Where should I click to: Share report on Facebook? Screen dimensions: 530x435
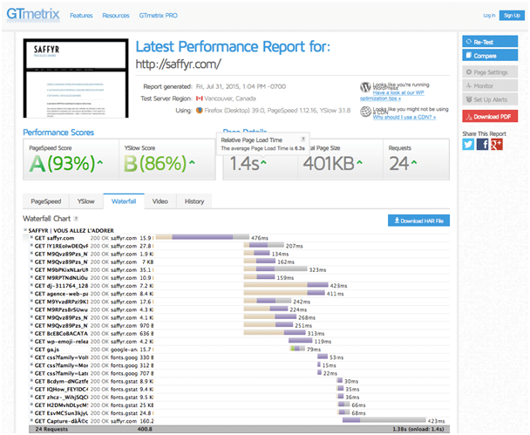(x=482, y=144)
